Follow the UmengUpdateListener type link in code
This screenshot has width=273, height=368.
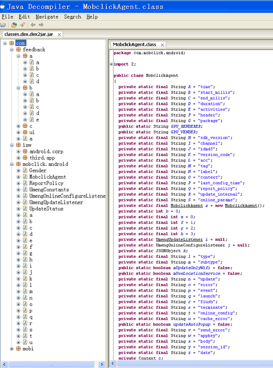coord(179,239)
